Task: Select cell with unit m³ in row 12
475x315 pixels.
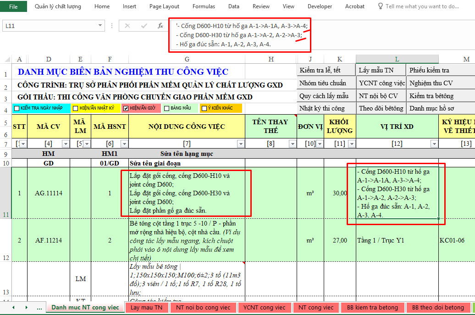Action: click(310, 240)
